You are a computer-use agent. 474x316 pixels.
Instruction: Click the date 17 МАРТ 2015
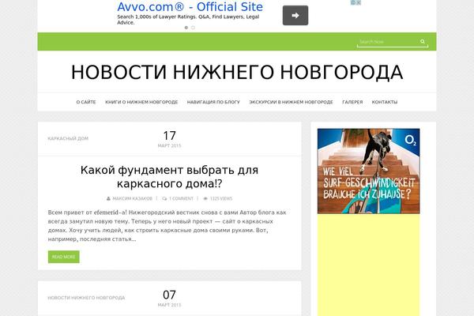[169, 139]
